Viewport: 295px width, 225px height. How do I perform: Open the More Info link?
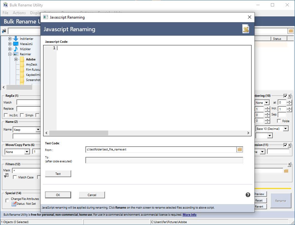coord(189,214)
